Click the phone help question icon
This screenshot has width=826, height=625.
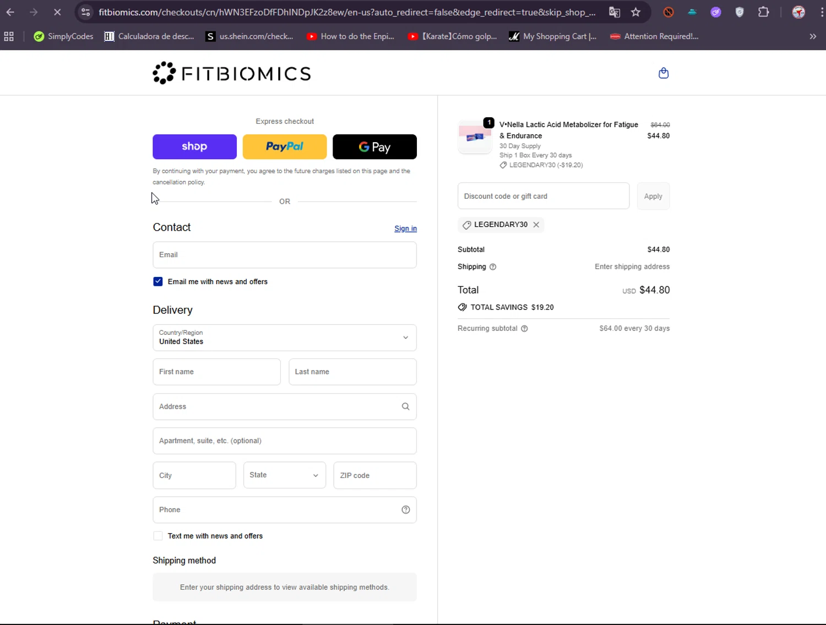406,509
